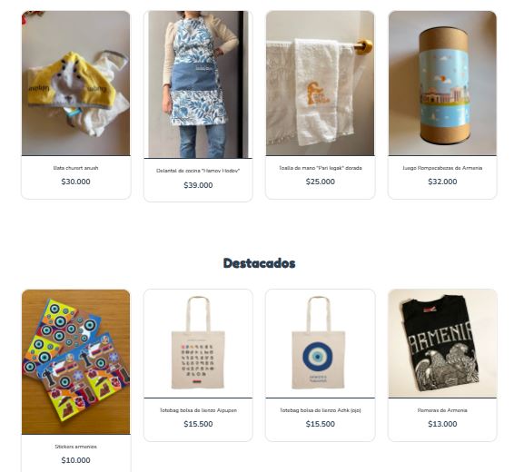Click the "Remeras de Armenia" product name
Viewport: 524px width, 472px height.
442,410
